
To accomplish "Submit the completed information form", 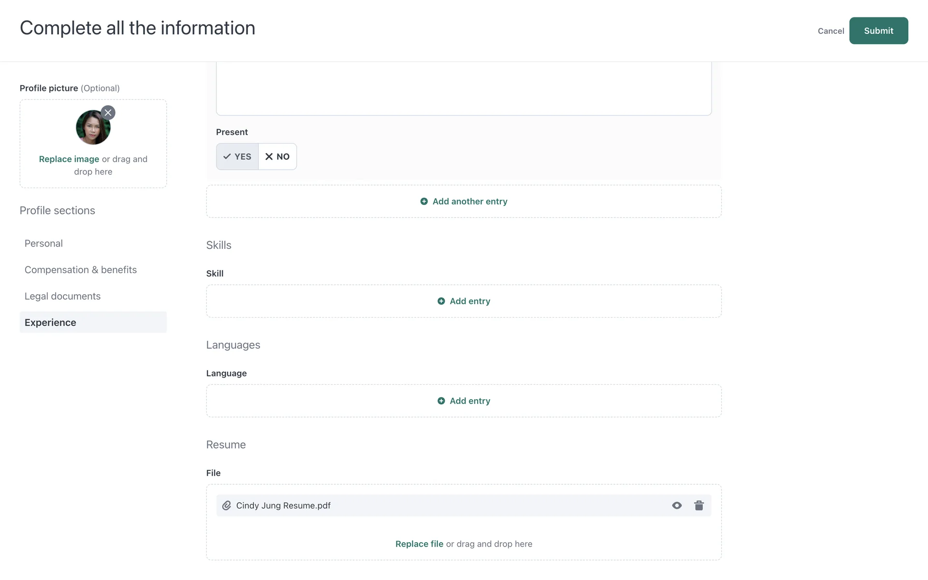I will (878, 31).
